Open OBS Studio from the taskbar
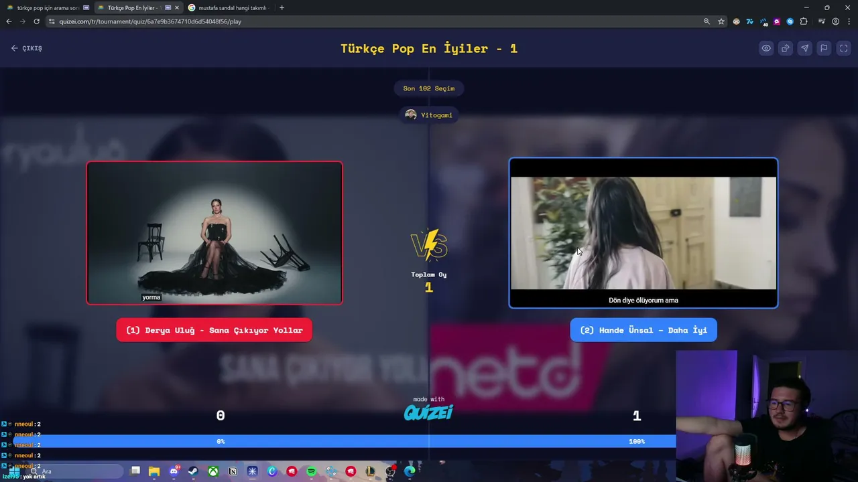 391,471
